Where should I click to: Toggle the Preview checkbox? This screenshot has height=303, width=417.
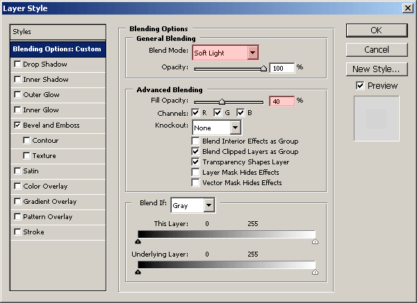(360, 86)
